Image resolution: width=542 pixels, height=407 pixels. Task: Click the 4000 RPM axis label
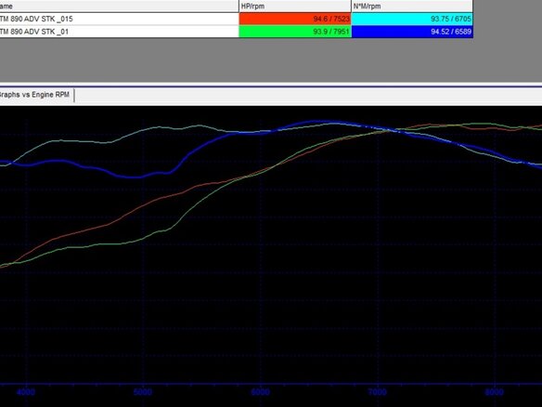coord(26,392)
